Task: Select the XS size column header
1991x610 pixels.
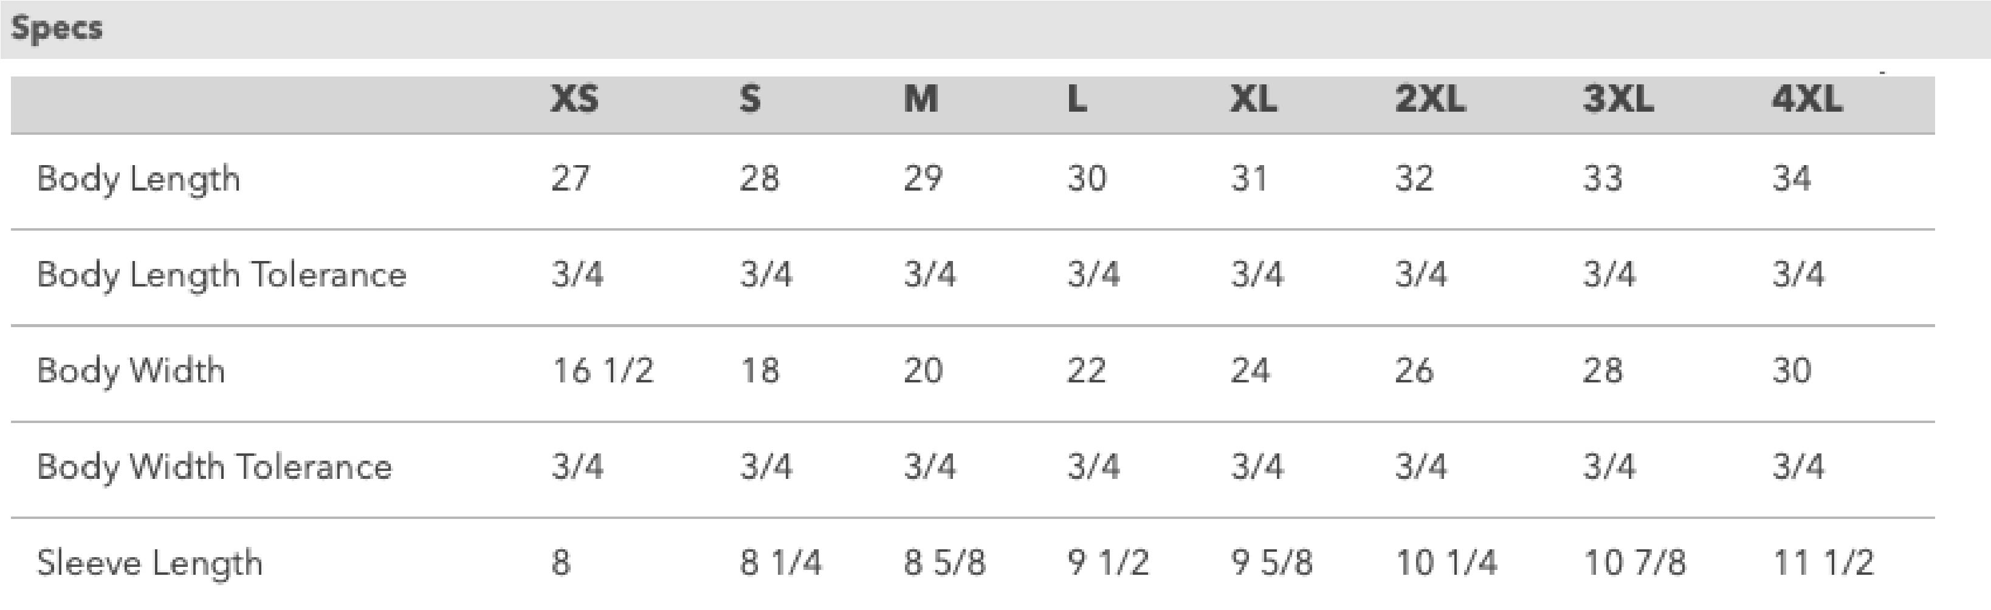Action: click(574, 100)
